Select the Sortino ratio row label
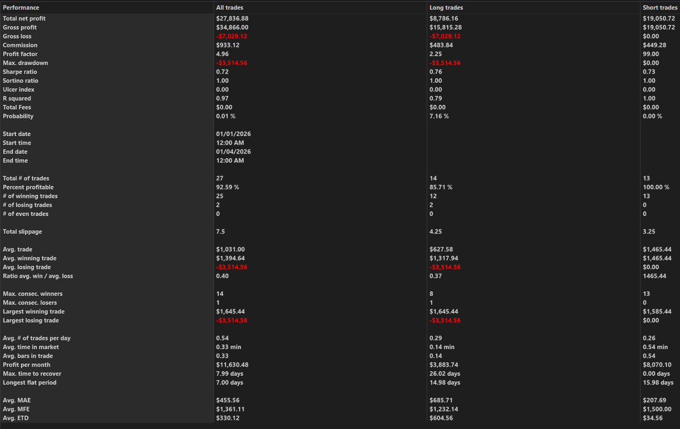 pos(20,80)
